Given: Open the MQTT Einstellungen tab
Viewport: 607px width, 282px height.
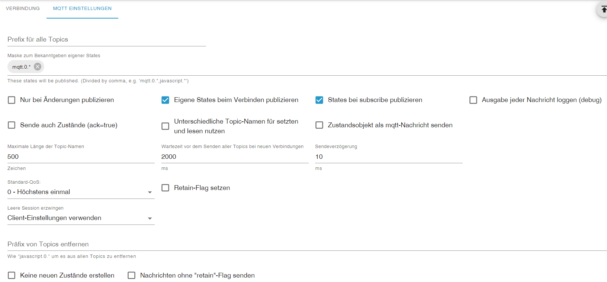Looking at the screenshot, I should click(82, 8).
